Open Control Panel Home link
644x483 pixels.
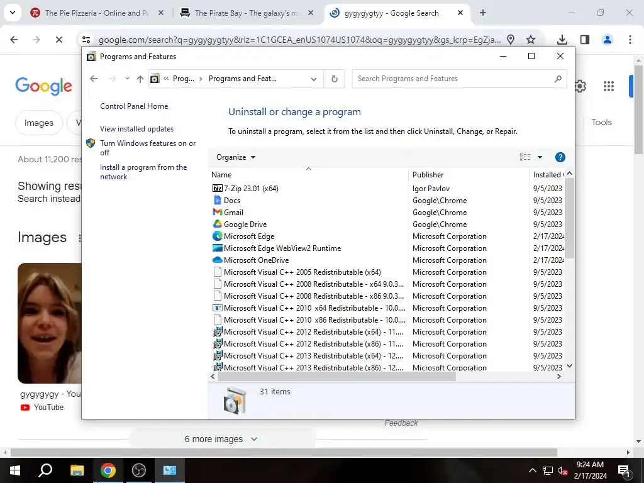[134, 106]
